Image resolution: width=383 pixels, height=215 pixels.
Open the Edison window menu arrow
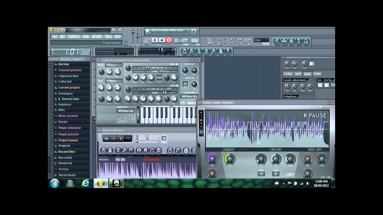coord(99,130)
